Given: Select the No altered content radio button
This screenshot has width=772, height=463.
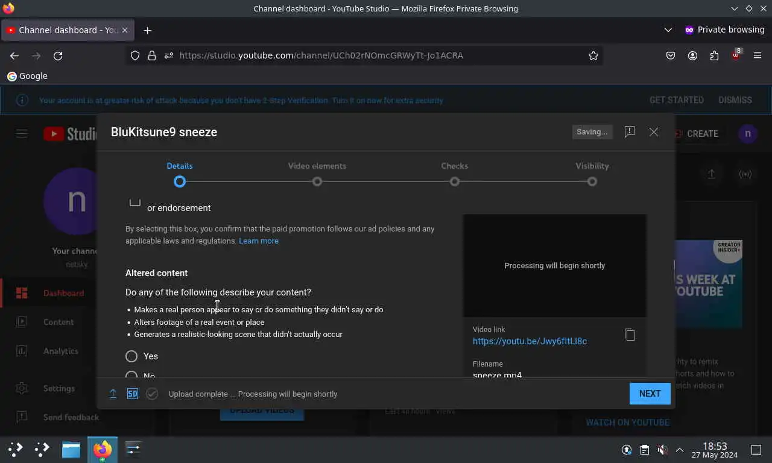Looking at the screenshot, I should point(131,374).
